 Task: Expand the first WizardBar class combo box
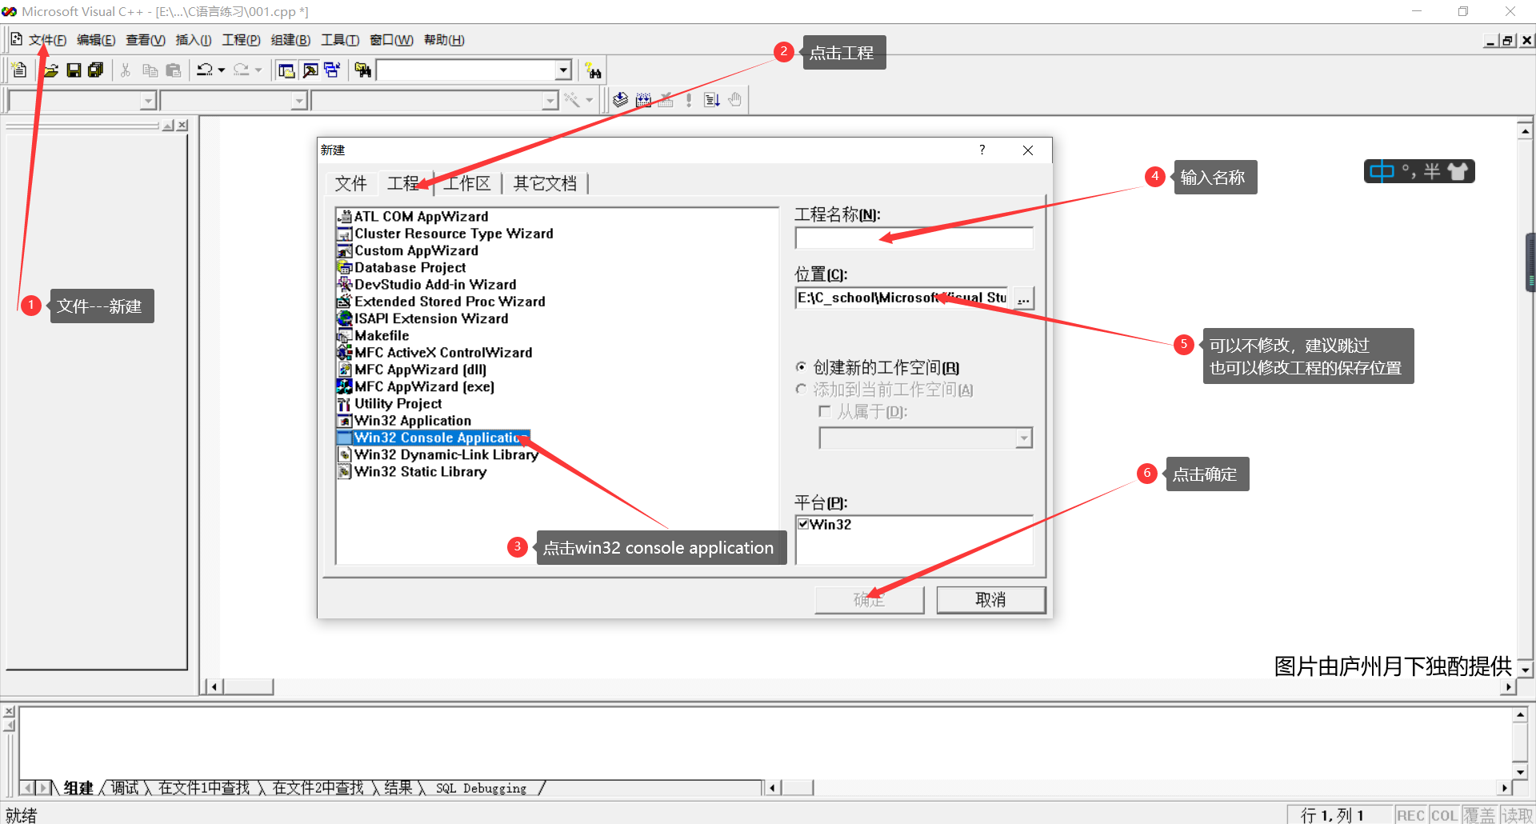[147, 101]
